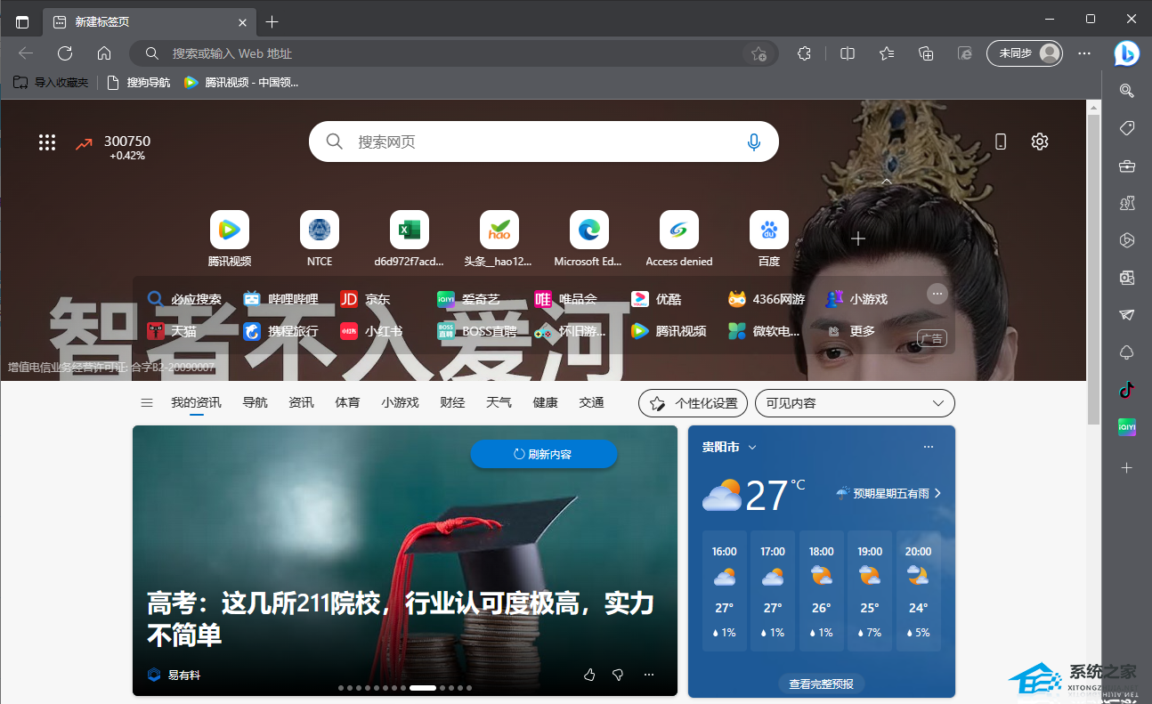Open the news feed hamburger menu

click(147, 403)
